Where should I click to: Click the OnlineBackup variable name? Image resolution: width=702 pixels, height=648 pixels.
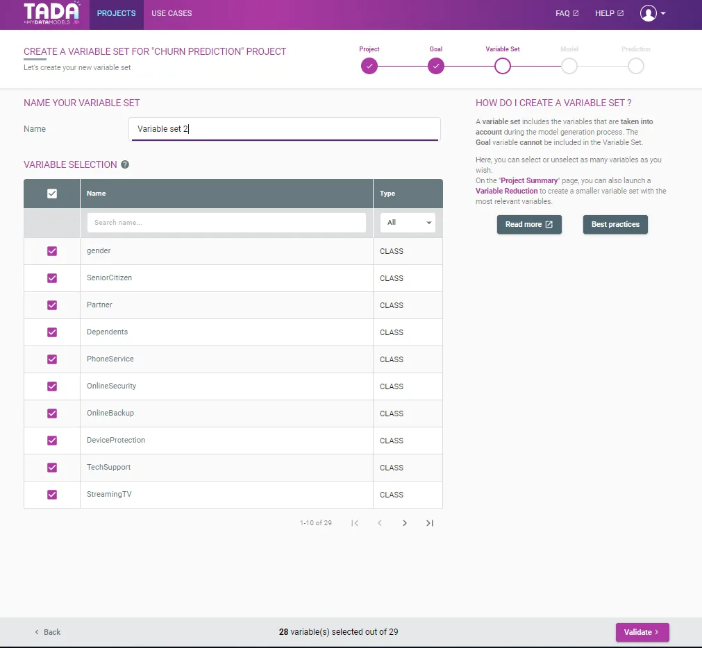pyautogui.click(x=110, y=413)
